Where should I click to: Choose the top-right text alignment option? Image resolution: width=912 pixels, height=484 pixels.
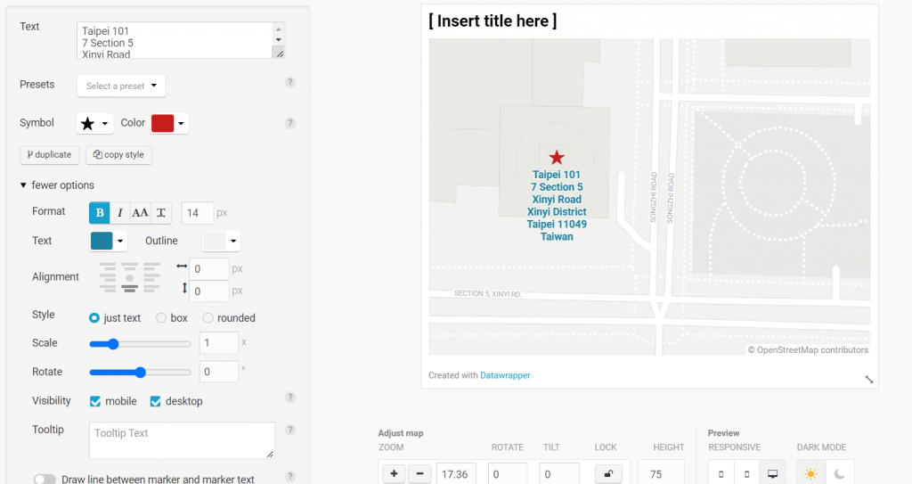click(x=151, y=267)
